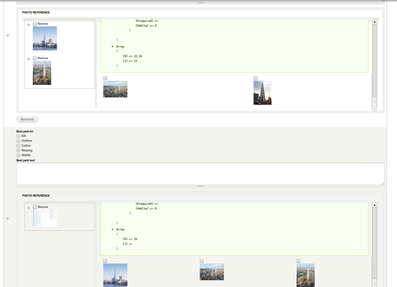Click drag handle beside Remove in bottom photo list
The height and width of the screenshot is (287, 397).
29,208
